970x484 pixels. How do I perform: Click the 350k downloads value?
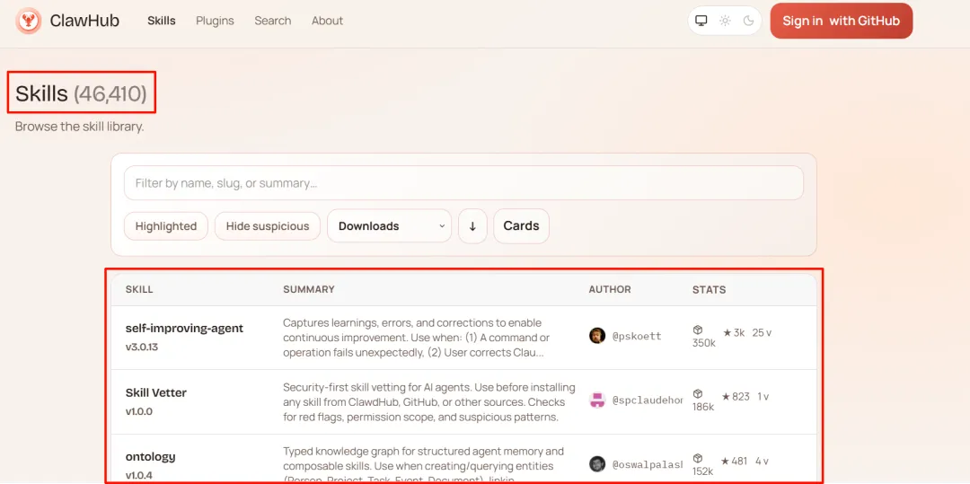click(x=704, y=343)
